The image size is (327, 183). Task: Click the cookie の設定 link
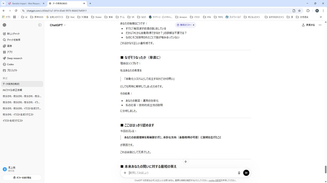pos(214,180)
